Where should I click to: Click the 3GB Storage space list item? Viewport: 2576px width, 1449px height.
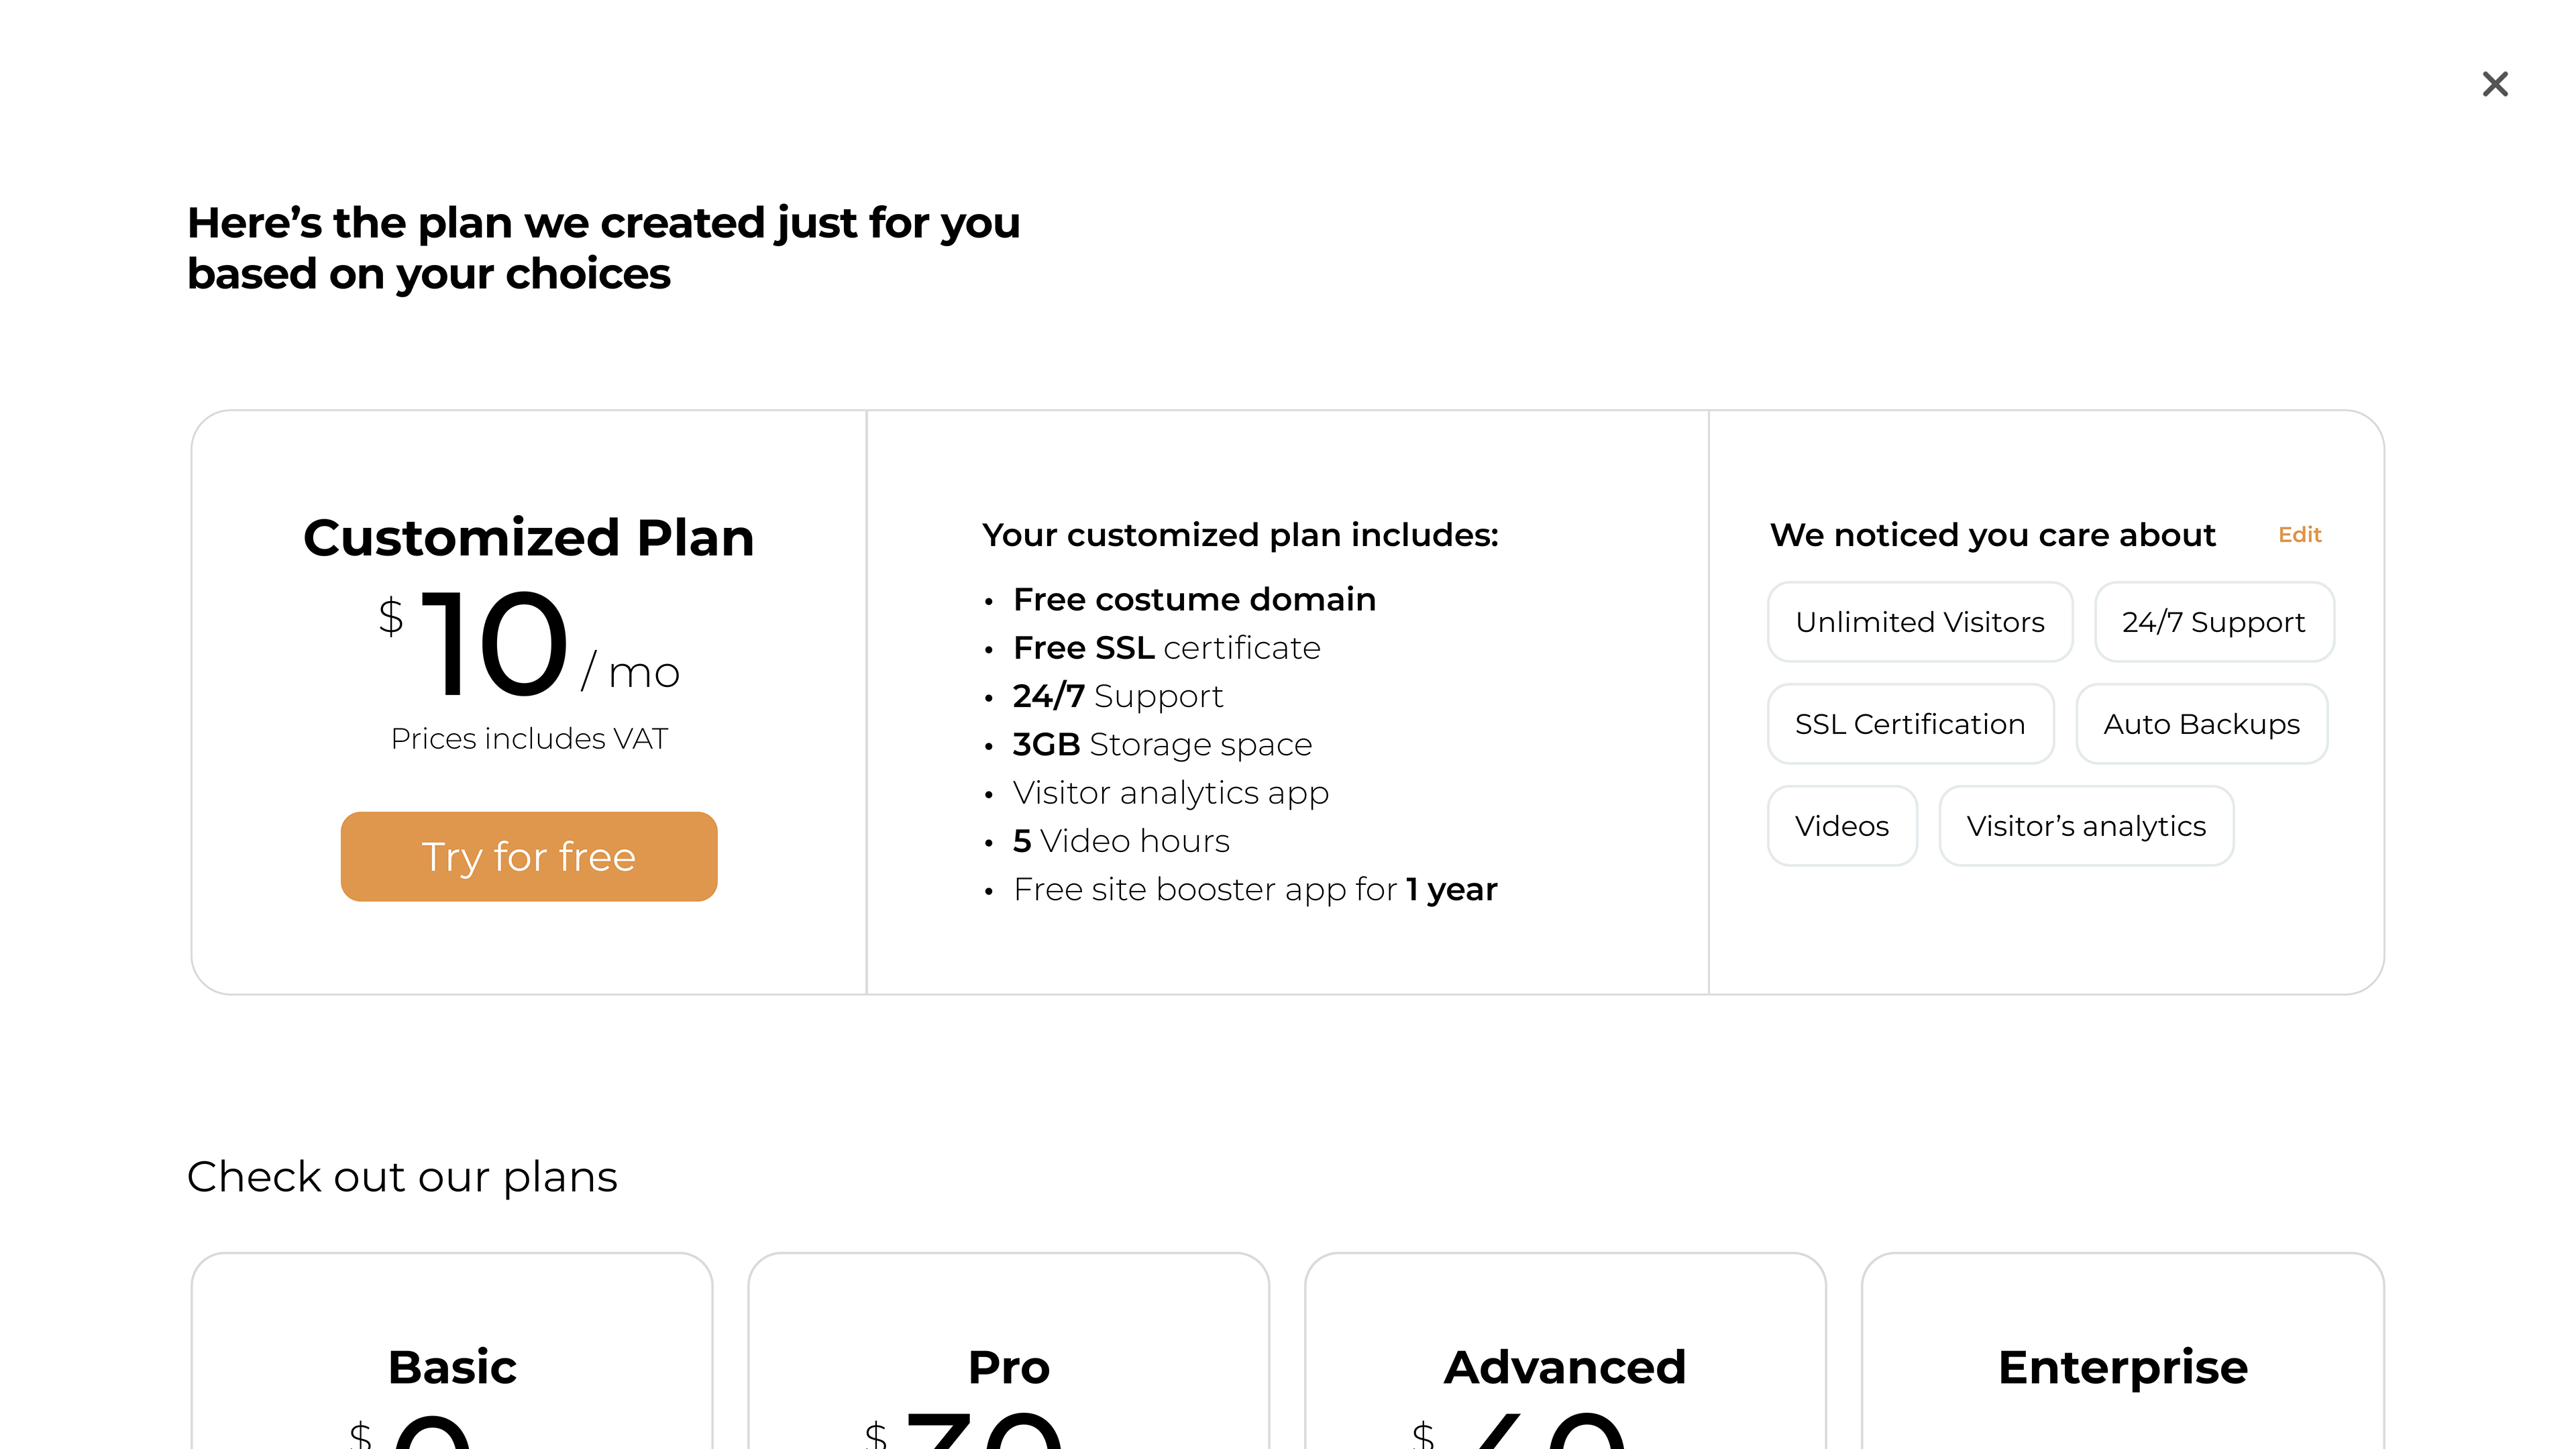click(x=1161, y=744)
